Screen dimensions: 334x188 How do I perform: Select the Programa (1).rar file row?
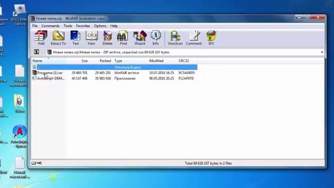[x=114, y=73]
